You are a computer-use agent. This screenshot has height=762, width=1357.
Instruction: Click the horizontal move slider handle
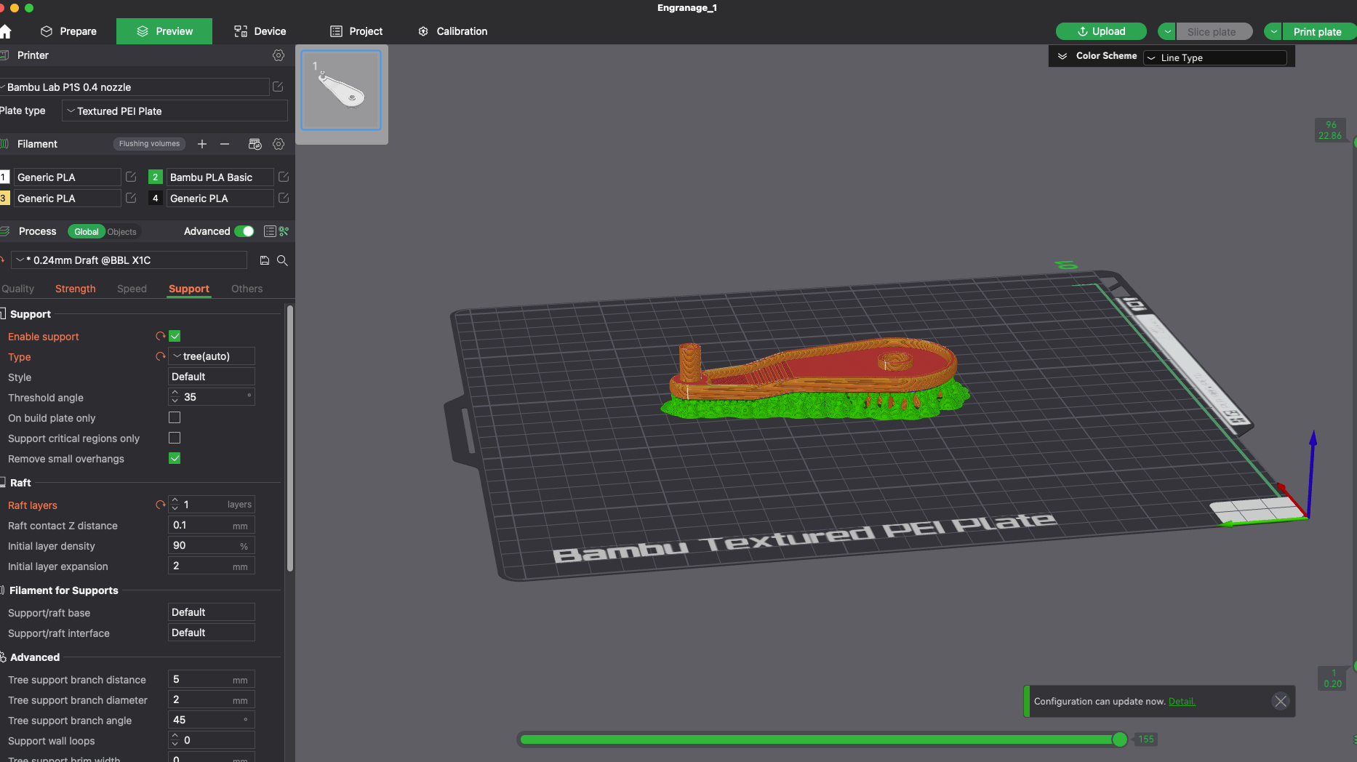point(1120,739)
